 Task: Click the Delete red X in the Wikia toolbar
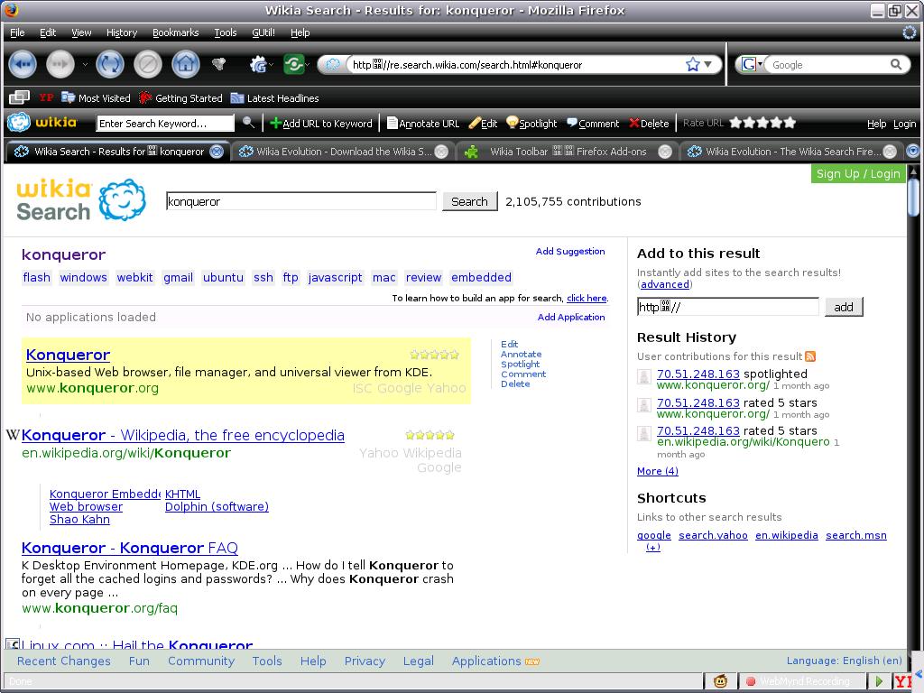click(x=634, y=123)
